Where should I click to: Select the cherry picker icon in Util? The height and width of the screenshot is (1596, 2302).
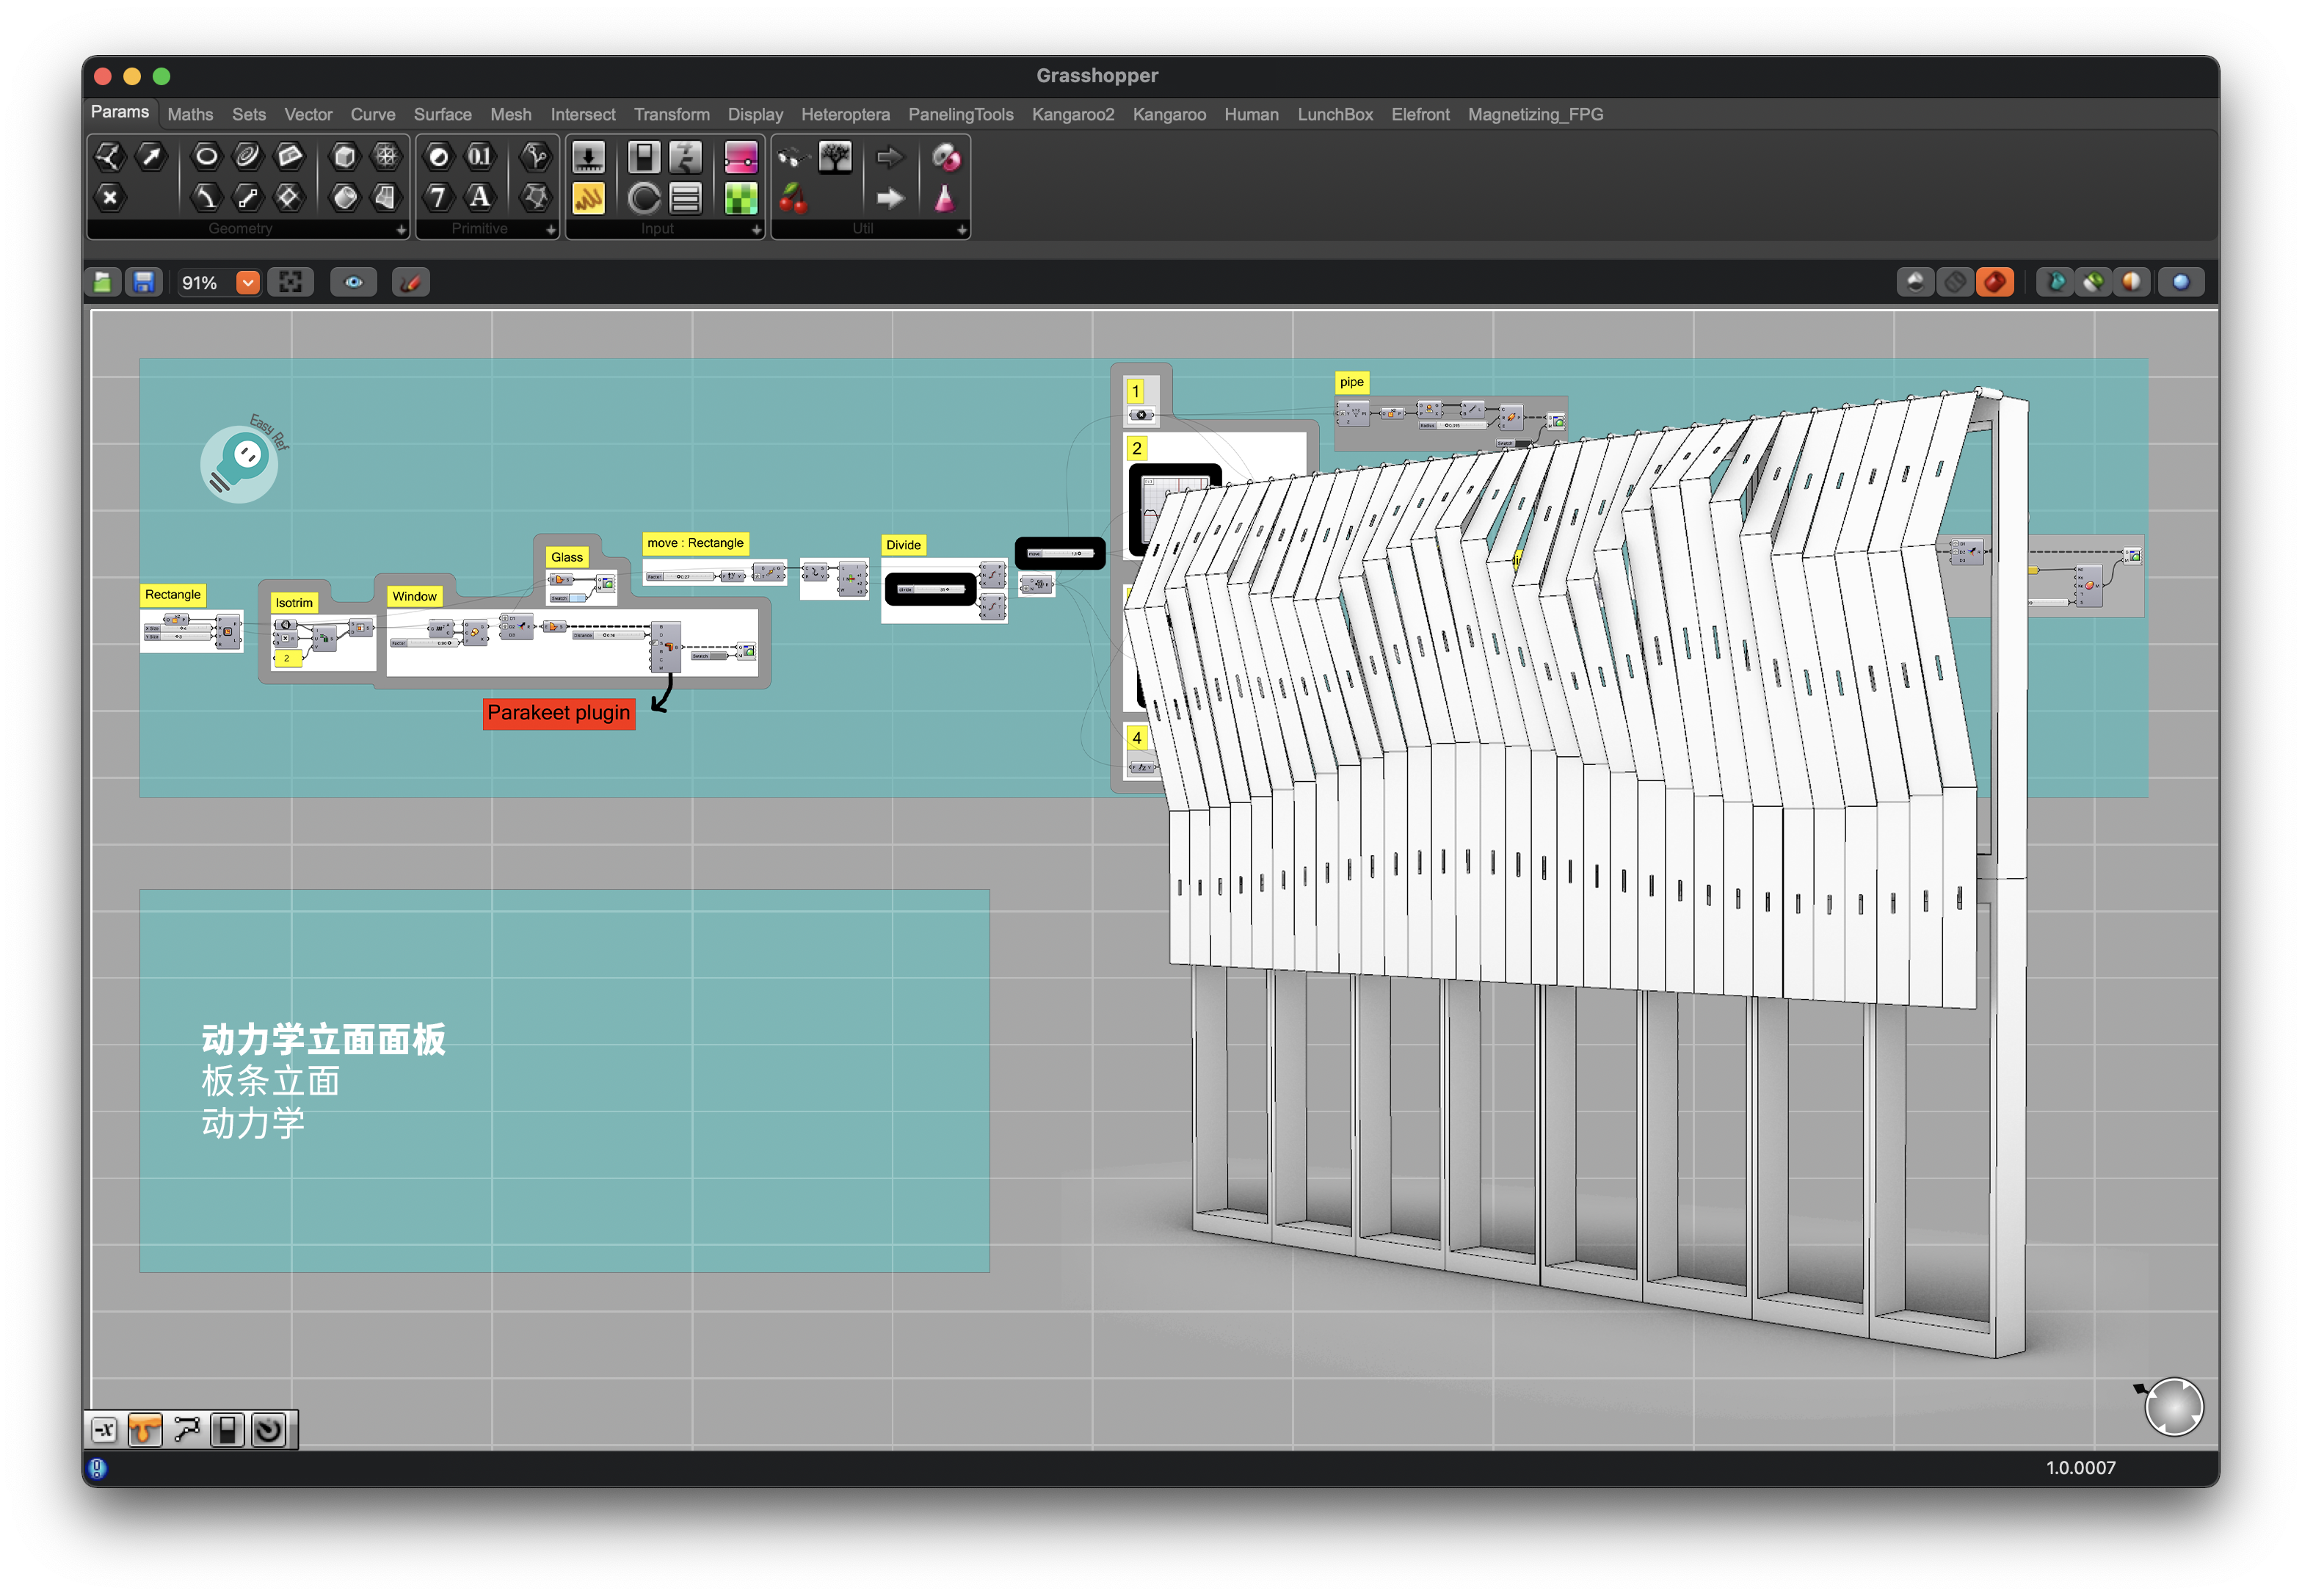pyautogui.click(x=793, y=198)
